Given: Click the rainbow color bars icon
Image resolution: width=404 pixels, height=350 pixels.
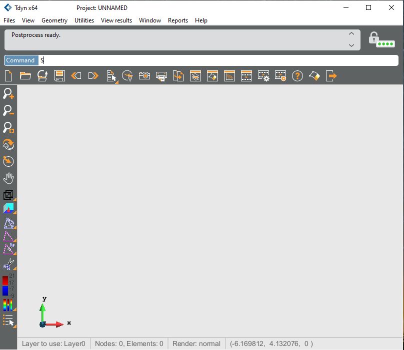Looking at the screenshot, I should [8, 305].
